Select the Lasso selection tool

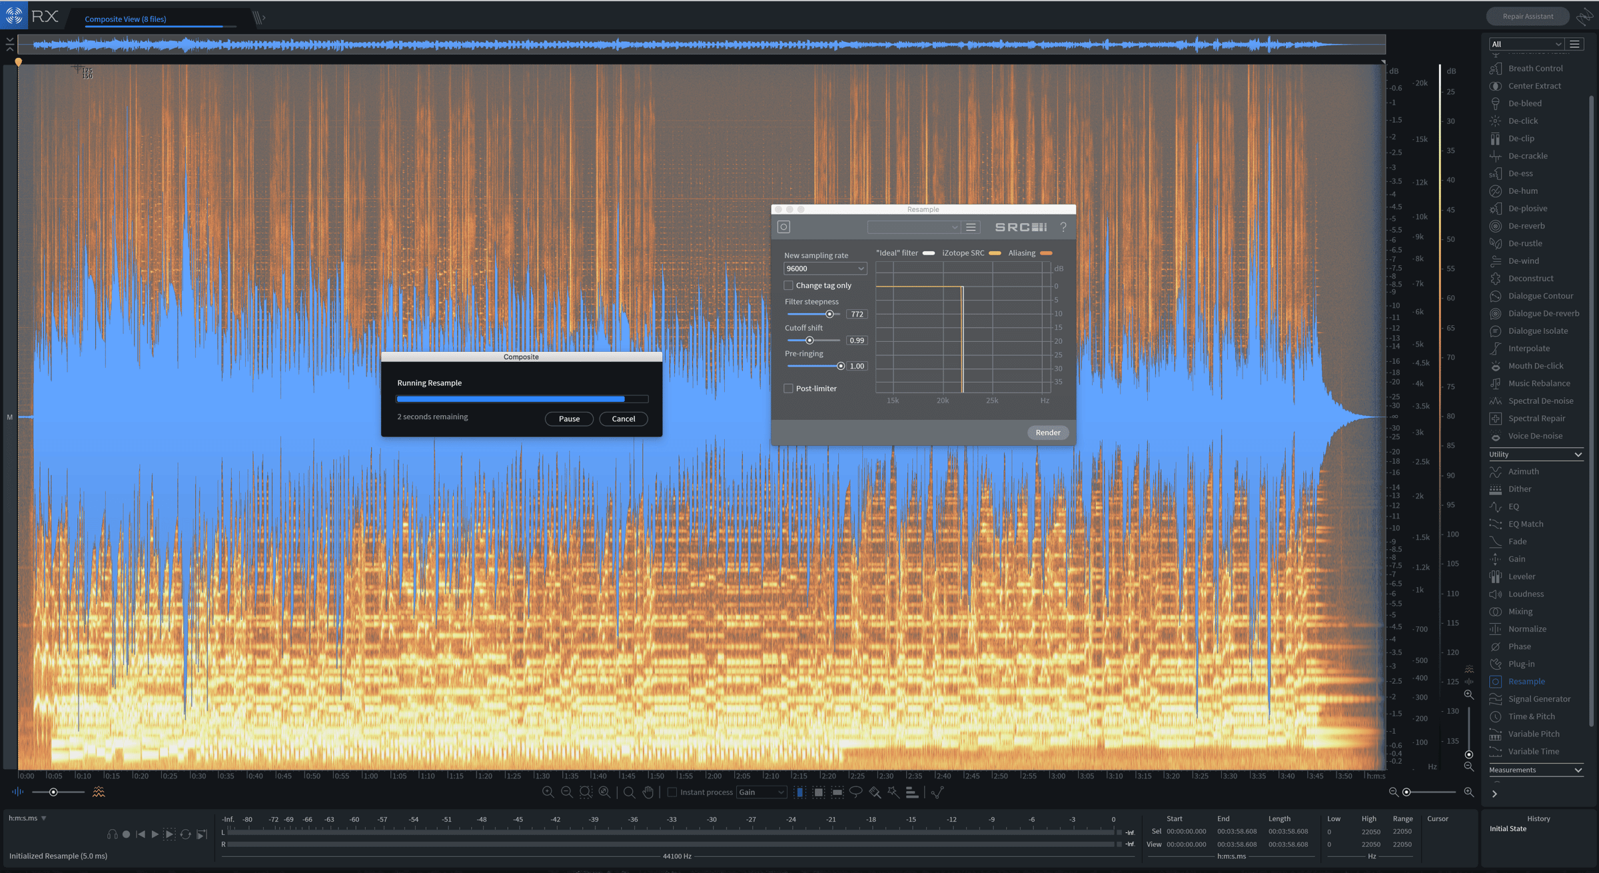pos(855,792)
